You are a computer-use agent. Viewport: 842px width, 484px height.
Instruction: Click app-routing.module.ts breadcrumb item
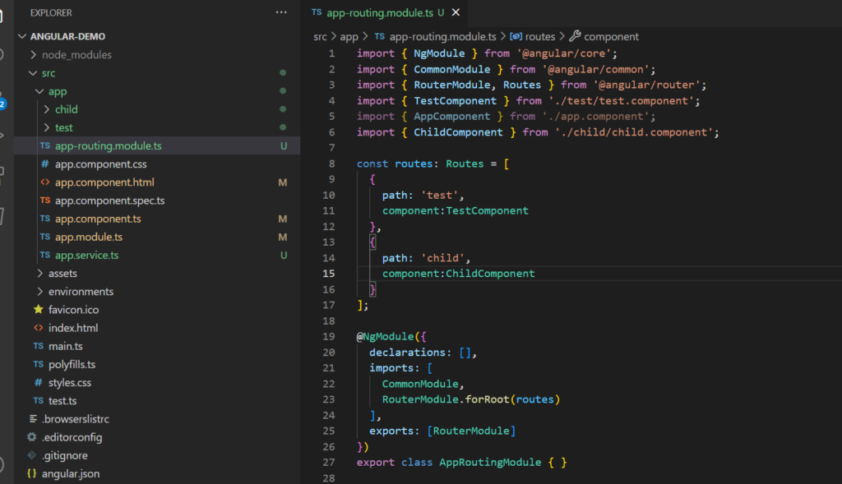(442, 36)
